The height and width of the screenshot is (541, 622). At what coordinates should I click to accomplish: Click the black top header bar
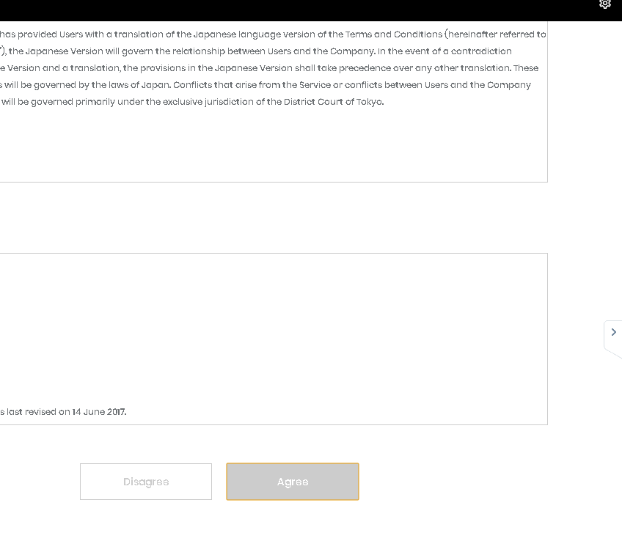pos(293,10)
